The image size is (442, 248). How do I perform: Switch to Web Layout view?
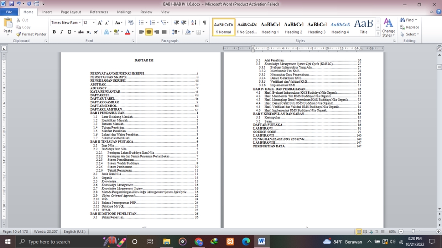click(x=371, y=231)
